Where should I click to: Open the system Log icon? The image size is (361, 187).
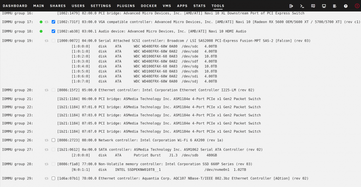(x=335, y=6)
